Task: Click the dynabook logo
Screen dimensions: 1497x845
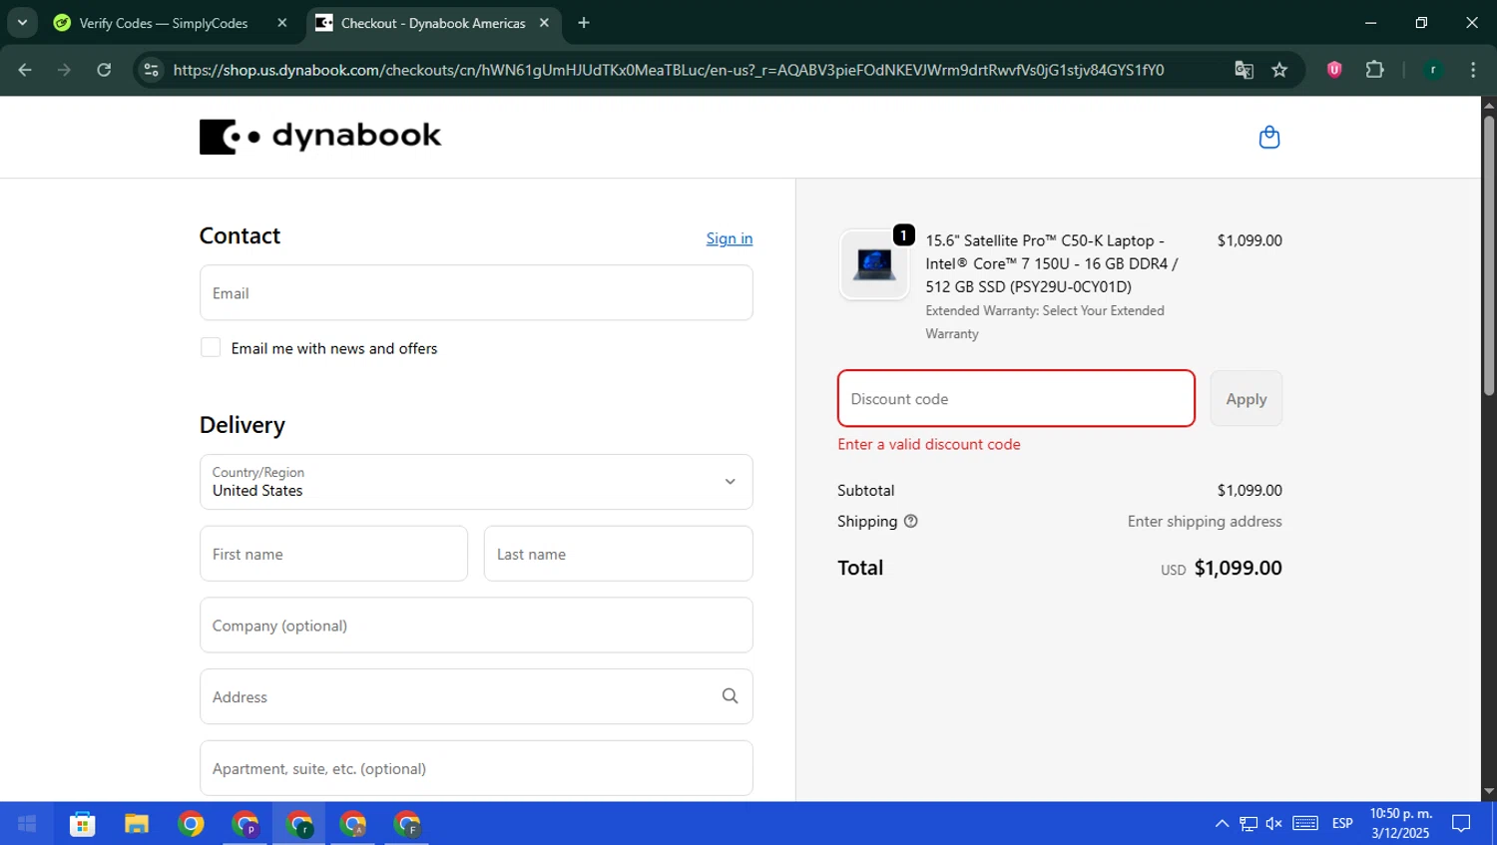Action: pyautogui.click(x=320, y=137)
